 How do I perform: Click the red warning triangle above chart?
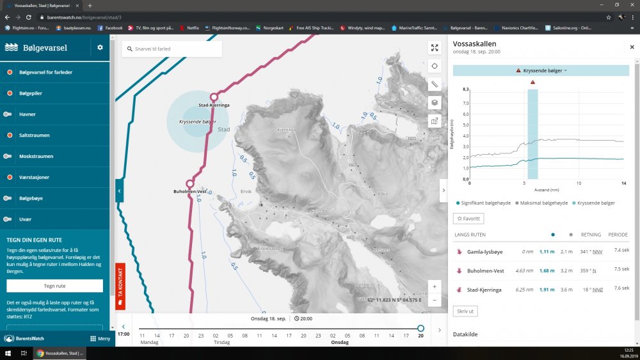tap(532, 82)
